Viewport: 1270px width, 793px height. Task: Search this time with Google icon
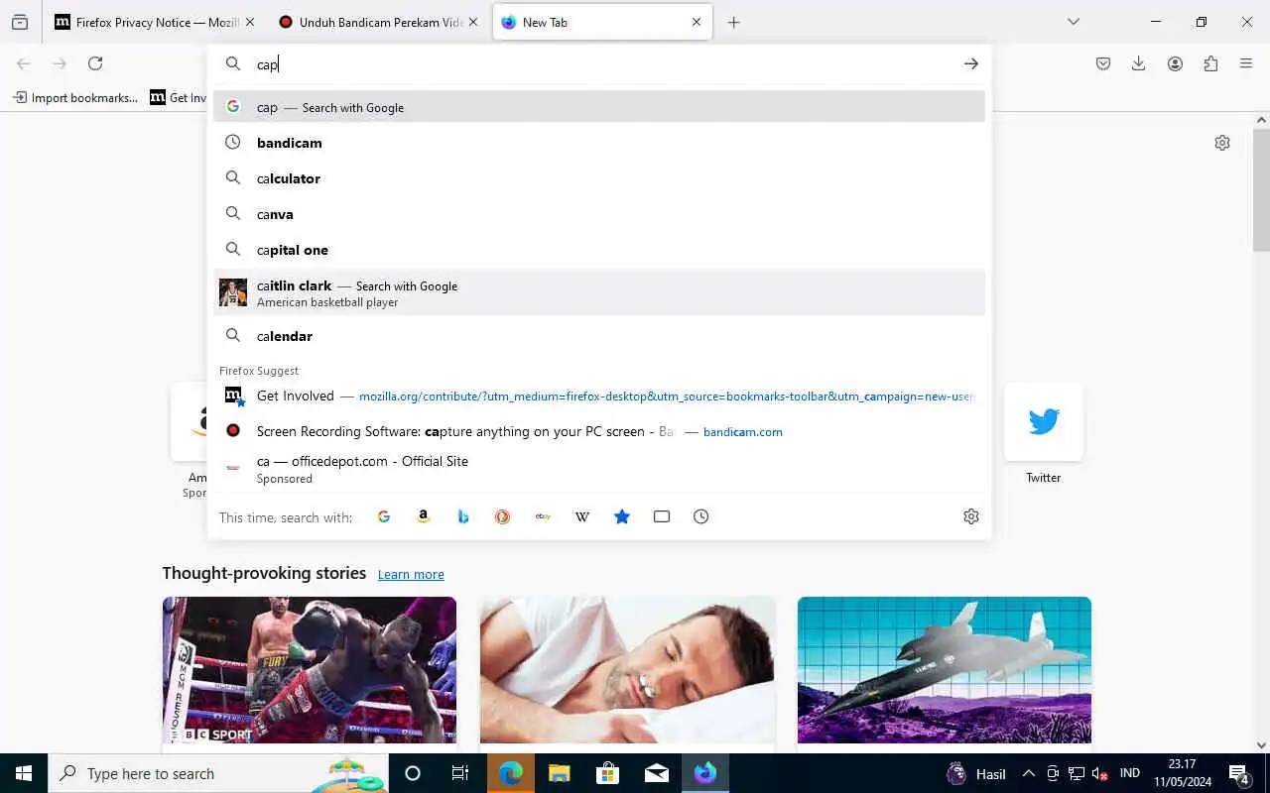pos(384,516)
